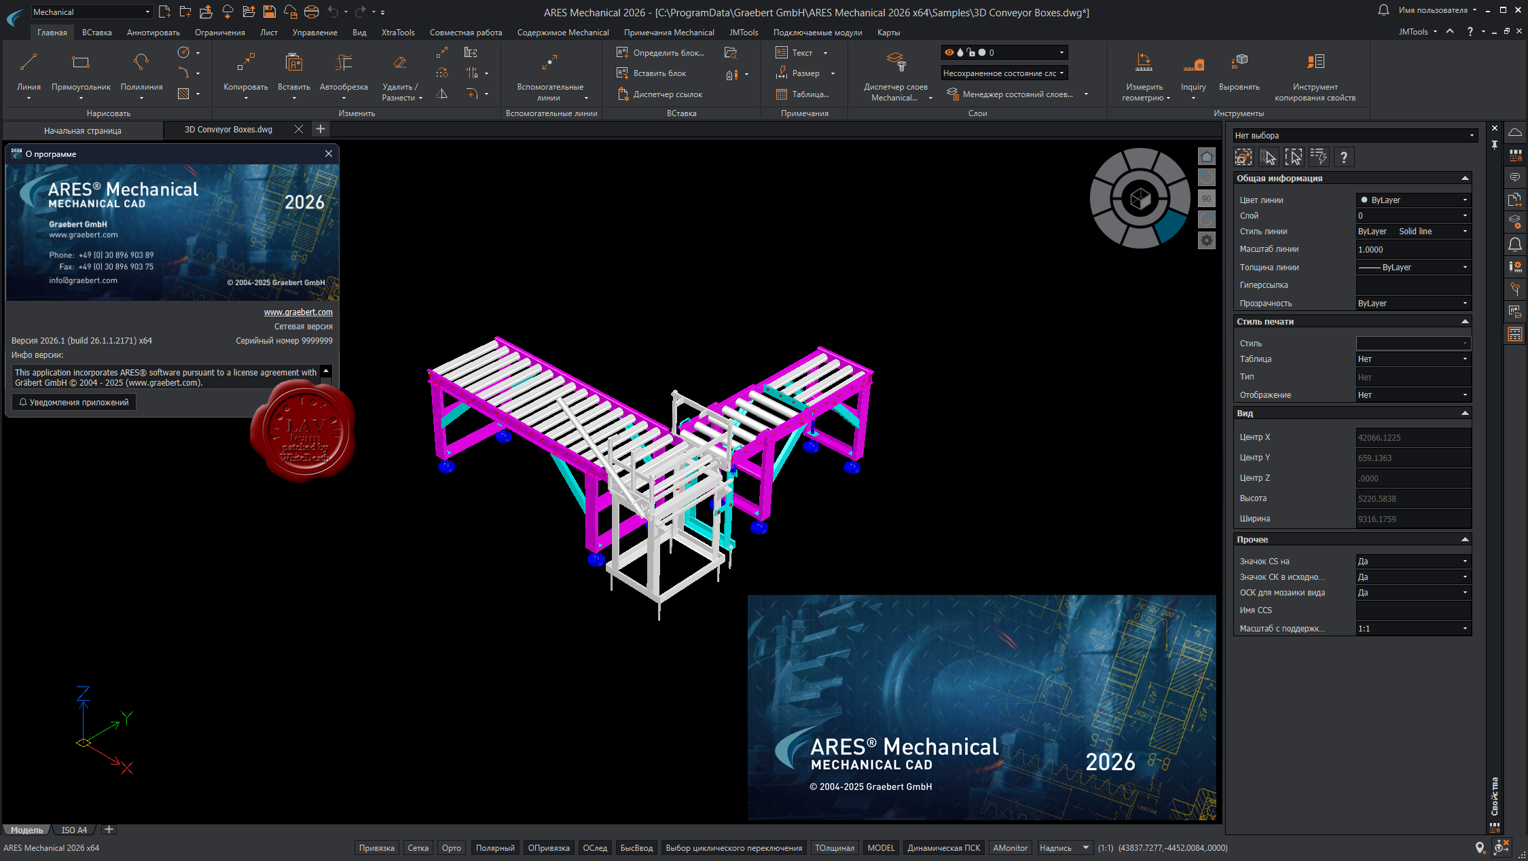
Task: Click the Hatch tool icon in Draw group
Action: pos(183,94)
